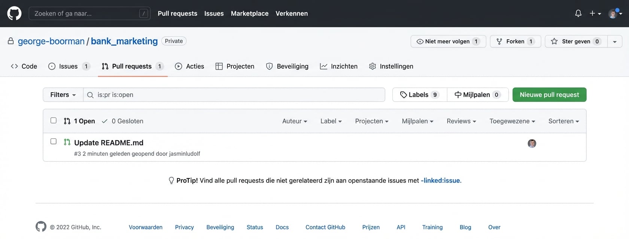The height and width of the screenshot is (239, 629).
Task: Open the jasminludolf author link
Action: [185, 154]
